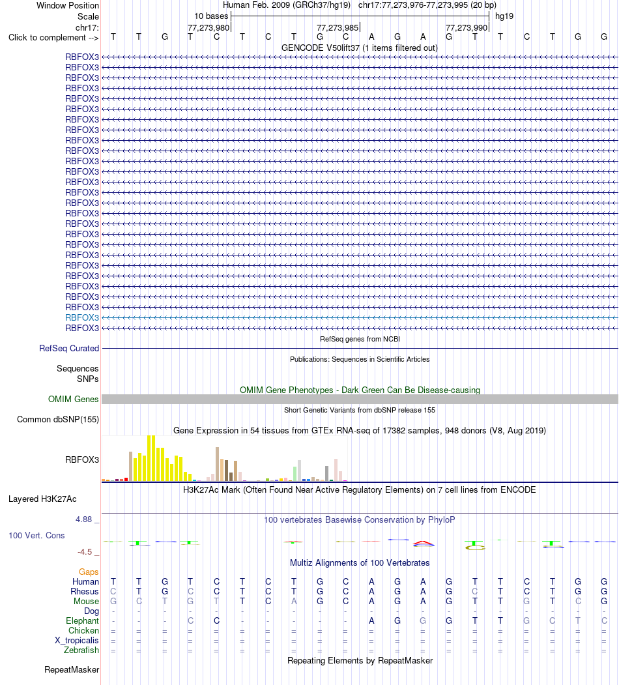Click the Sequences track label
The image size is (619, 685).
click(x=78, y=368)
